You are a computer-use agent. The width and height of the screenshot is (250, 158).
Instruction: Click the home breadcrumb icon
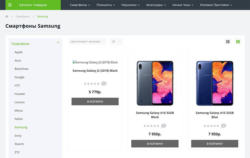7,16
